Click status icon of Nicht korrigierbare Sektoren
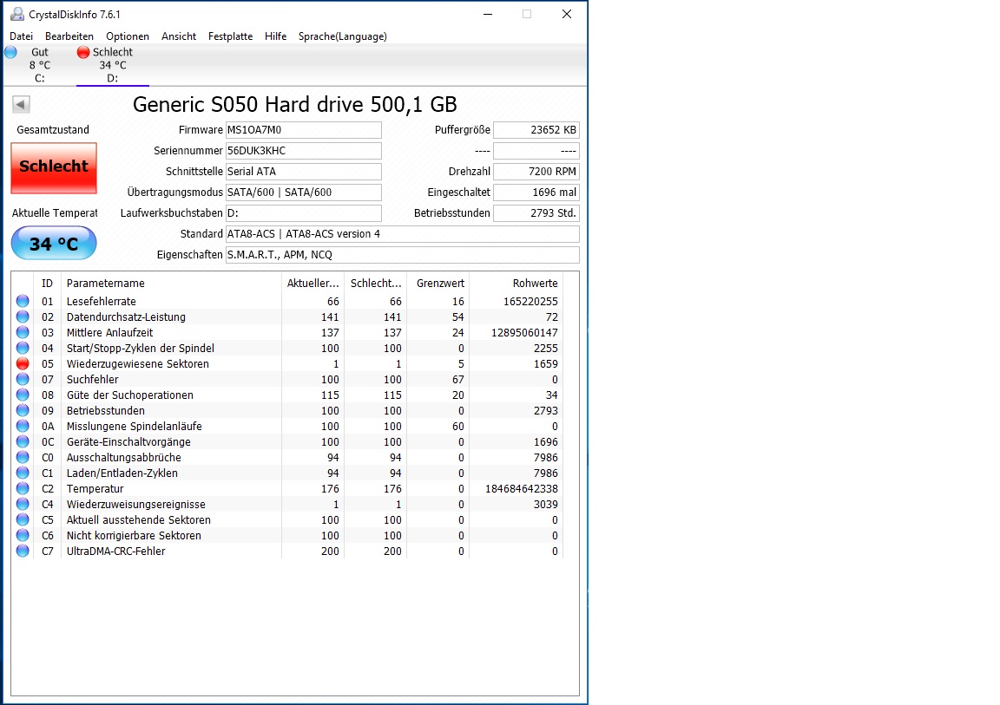Screen dimensions: 1000x705 tap(23, 535)
